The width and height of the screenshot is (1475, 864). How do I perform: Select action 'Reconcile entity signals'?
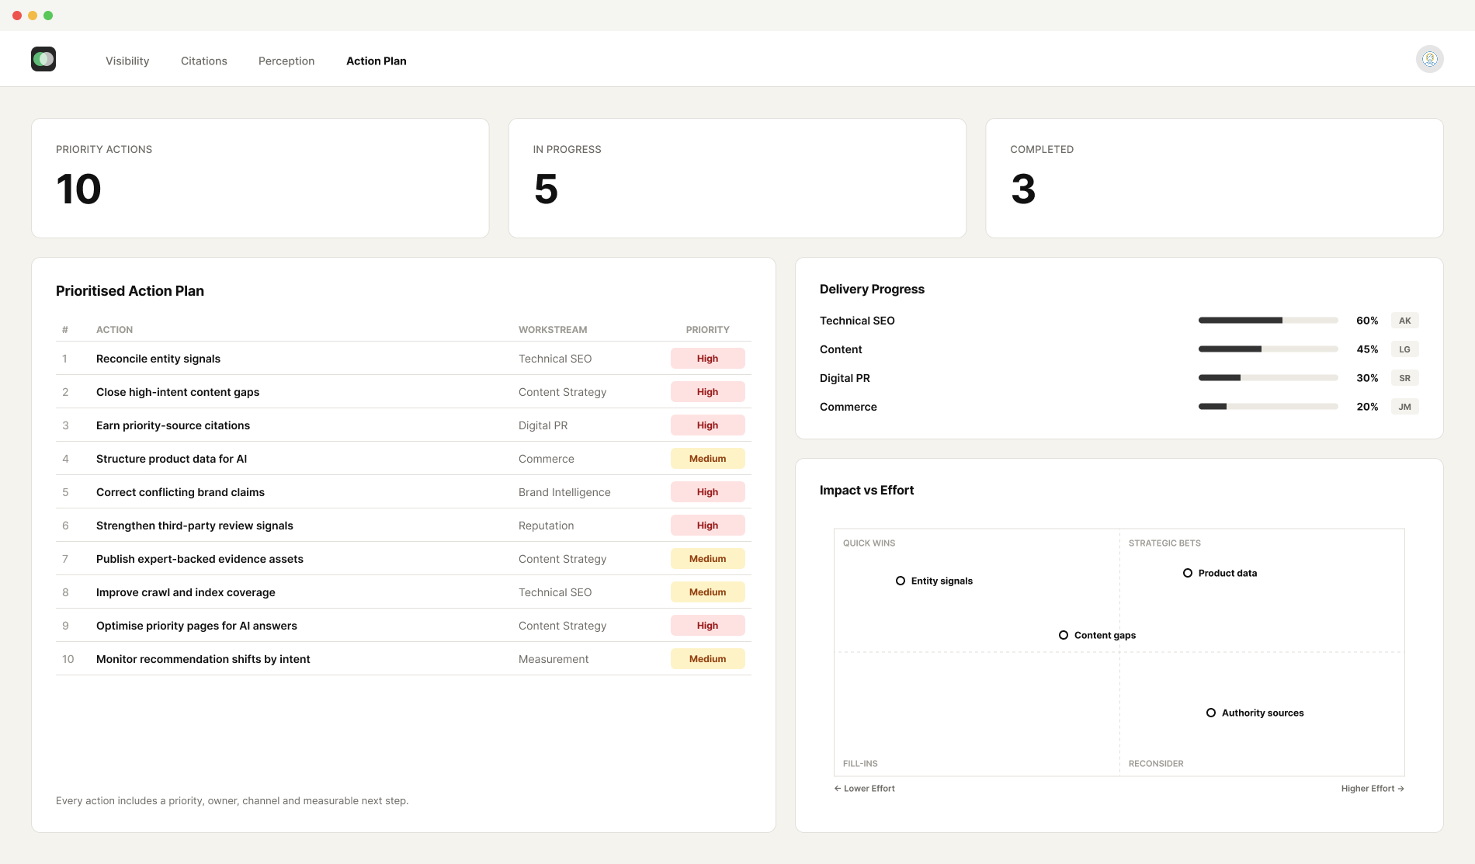pyautogui.click(x=158, y=359)
